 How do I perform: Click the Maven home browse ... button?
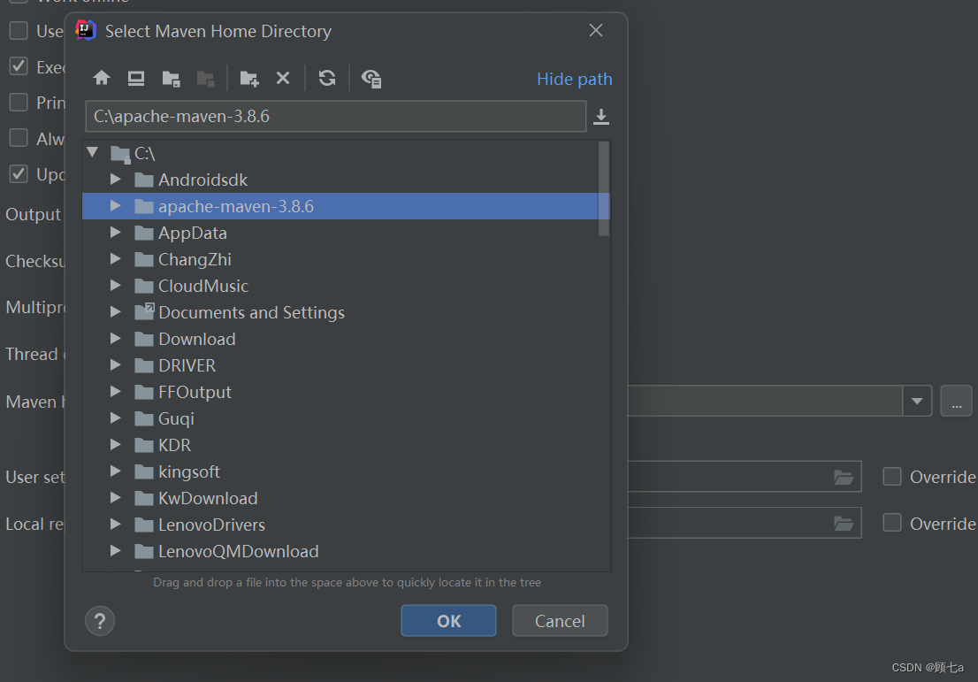(x=956, y=402)
